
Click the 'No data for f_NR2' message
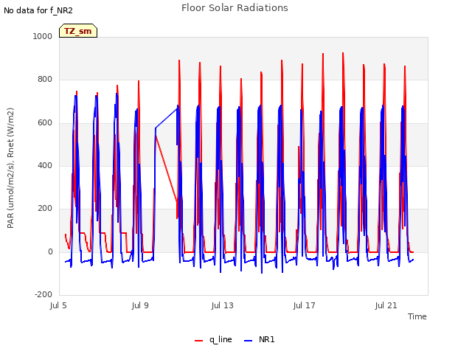tap(38, 10)
